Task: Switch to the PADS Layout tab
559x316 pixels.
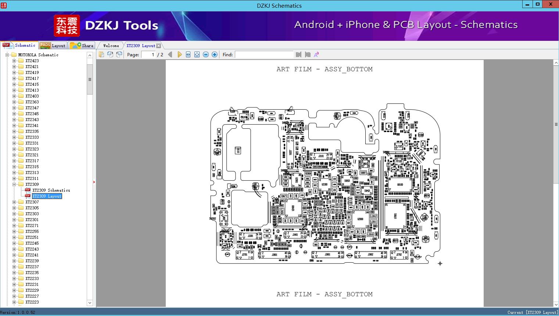Action: tap(53, 46)
